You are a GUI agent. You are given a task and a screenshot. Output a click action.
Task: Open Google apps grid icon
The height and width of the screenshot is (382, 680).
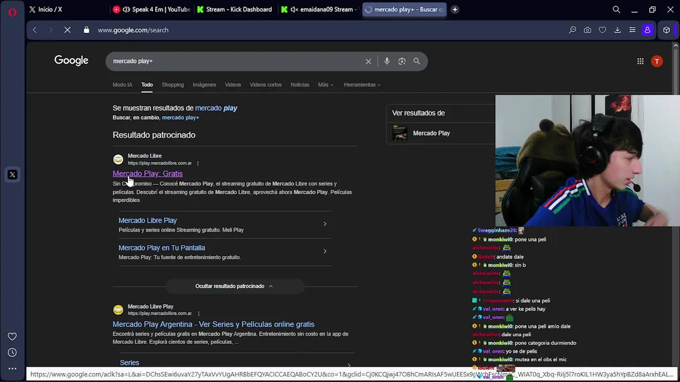640,62
